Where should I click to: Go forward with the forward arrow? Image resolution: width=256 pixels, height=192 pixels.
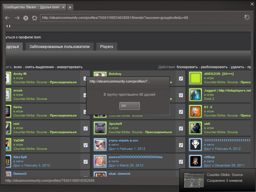17,18
